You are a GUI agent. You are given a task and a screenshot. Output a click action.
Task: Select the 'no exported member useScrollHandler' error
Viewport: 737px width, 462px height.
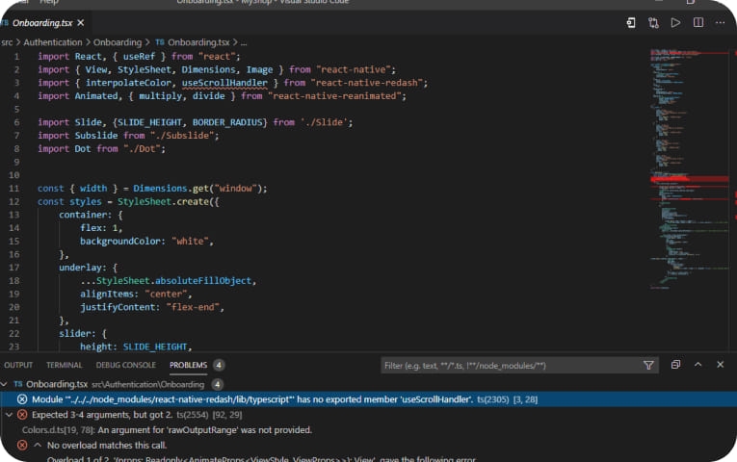(368, 399)
